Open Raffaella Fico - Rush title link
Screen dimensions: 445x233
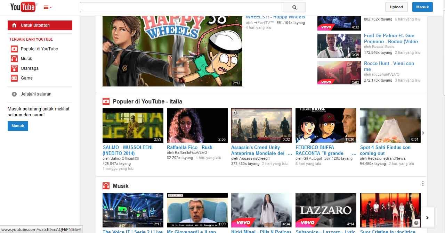189,147
